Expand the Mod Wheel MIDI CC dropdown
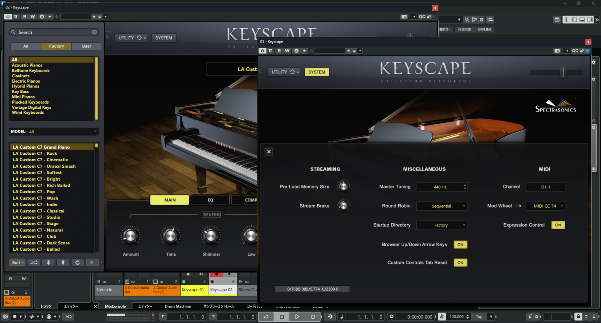Viewport: 601px width, 323px height. pos(545,206)
